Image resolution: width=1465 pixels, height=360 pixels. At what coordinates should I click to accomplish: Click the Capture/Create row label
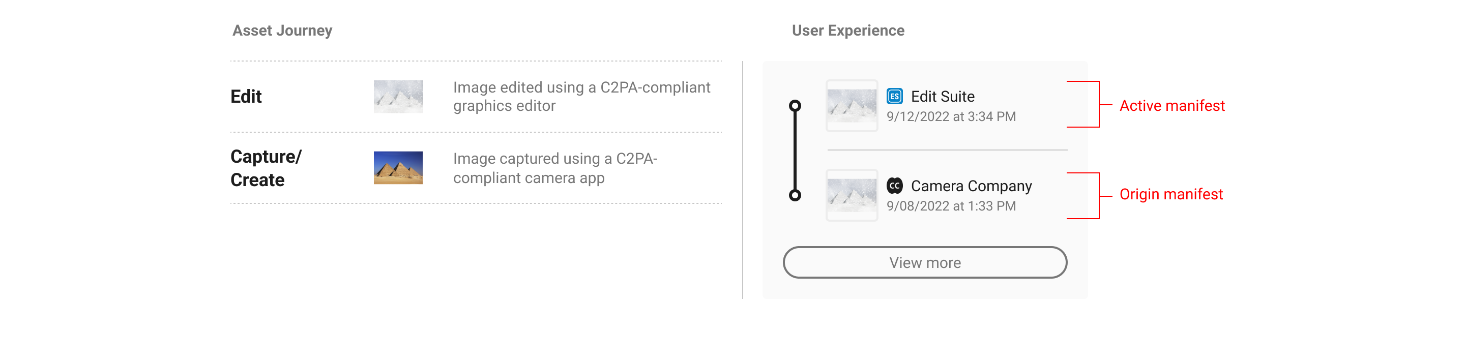266,168
